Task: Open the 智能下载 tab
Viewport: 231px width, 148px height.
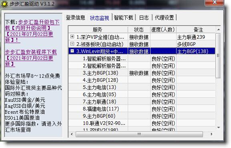Action: (x=123, y=18)
